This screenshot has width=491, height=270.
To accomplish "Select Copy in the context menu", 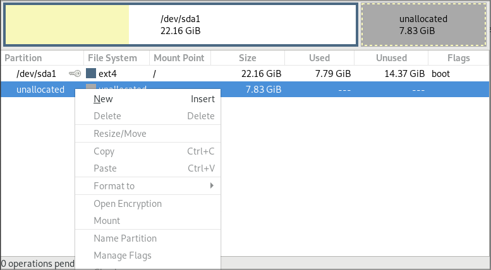I will (x=104, y=151).
